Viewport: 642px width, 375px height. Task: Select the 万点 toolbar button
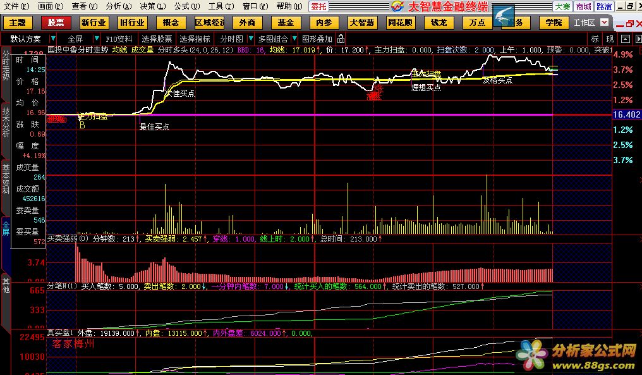coord(477,23)
